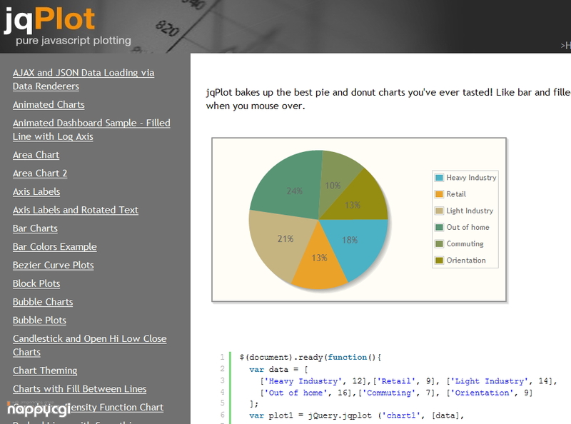Open the Bar Colors Example link
Image resolution: width=571 pixels, height=424 pixels.
tap(55, 246)
